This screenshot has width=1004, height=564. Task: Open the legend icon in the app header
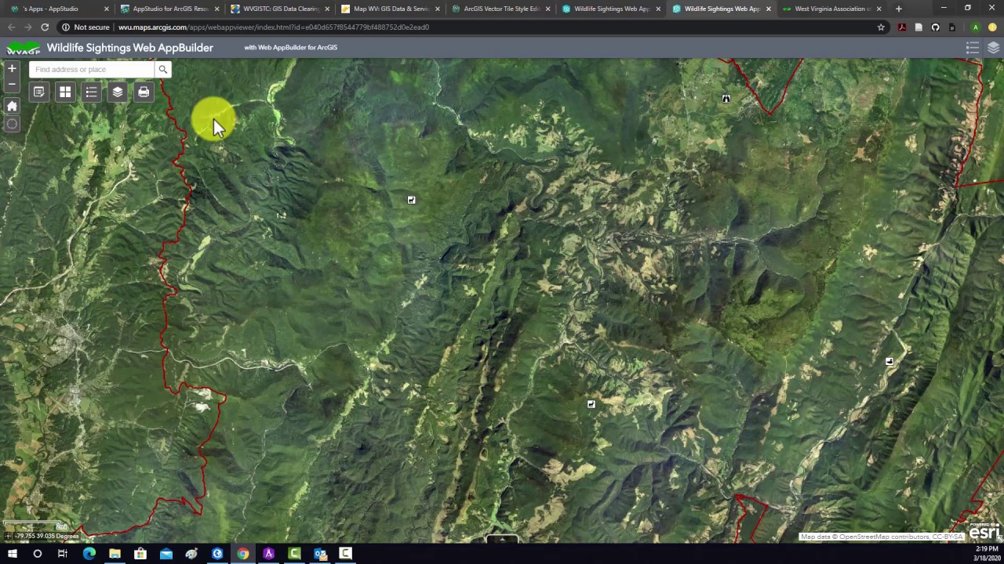(x=973, y=48)
